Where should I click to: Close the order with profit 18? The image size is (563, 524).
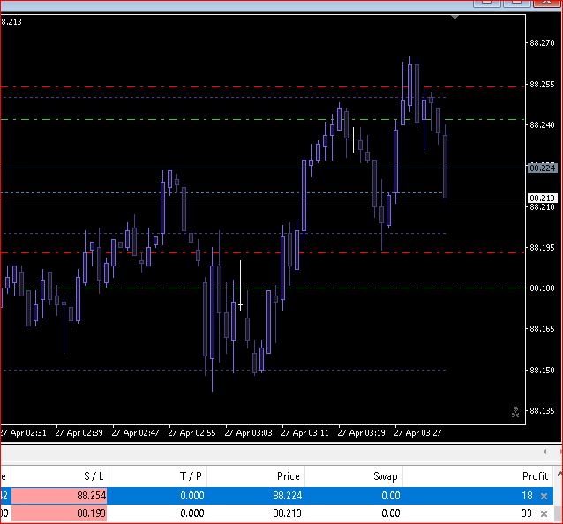pyautogui.click(x=544, y=496)
